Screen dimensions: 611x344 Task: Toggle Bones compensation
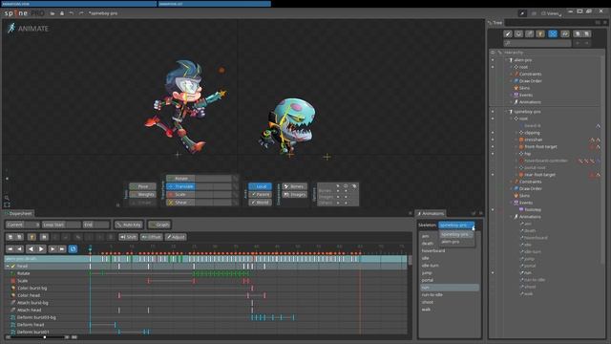(295, 186)
